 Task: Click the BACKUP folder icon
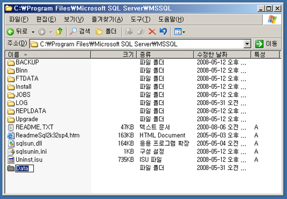11,63
